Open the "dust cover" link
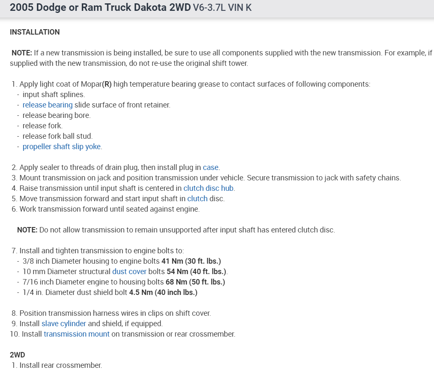The height and width of the screenshot is (377, 434). 129,272
